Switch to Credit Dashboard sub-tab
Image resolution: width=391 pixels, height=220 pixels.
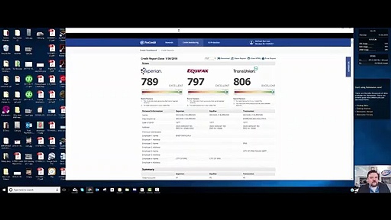point(148,50)
